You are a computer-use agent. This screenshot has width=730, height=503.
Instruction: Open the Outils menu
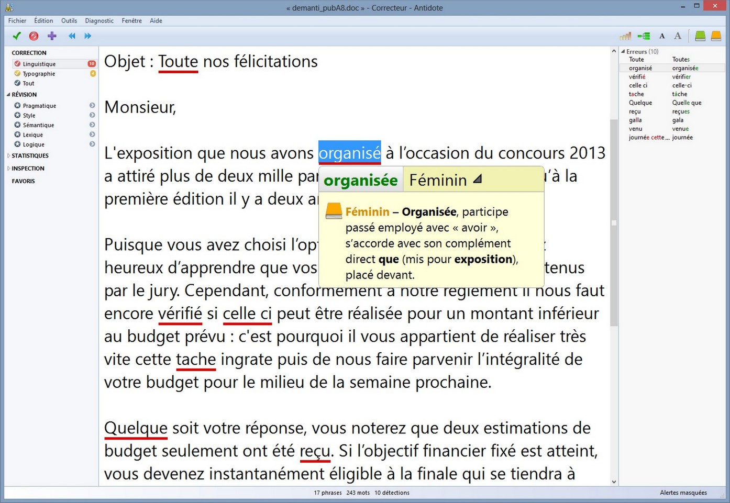point(69,21)
